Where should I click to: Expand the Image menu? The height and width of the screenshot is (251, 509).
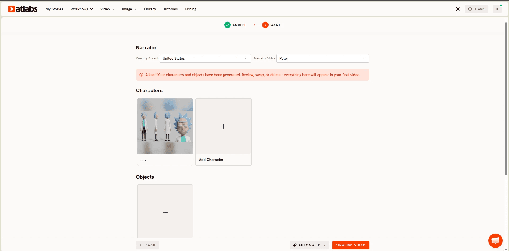click(x=129, y=9)
